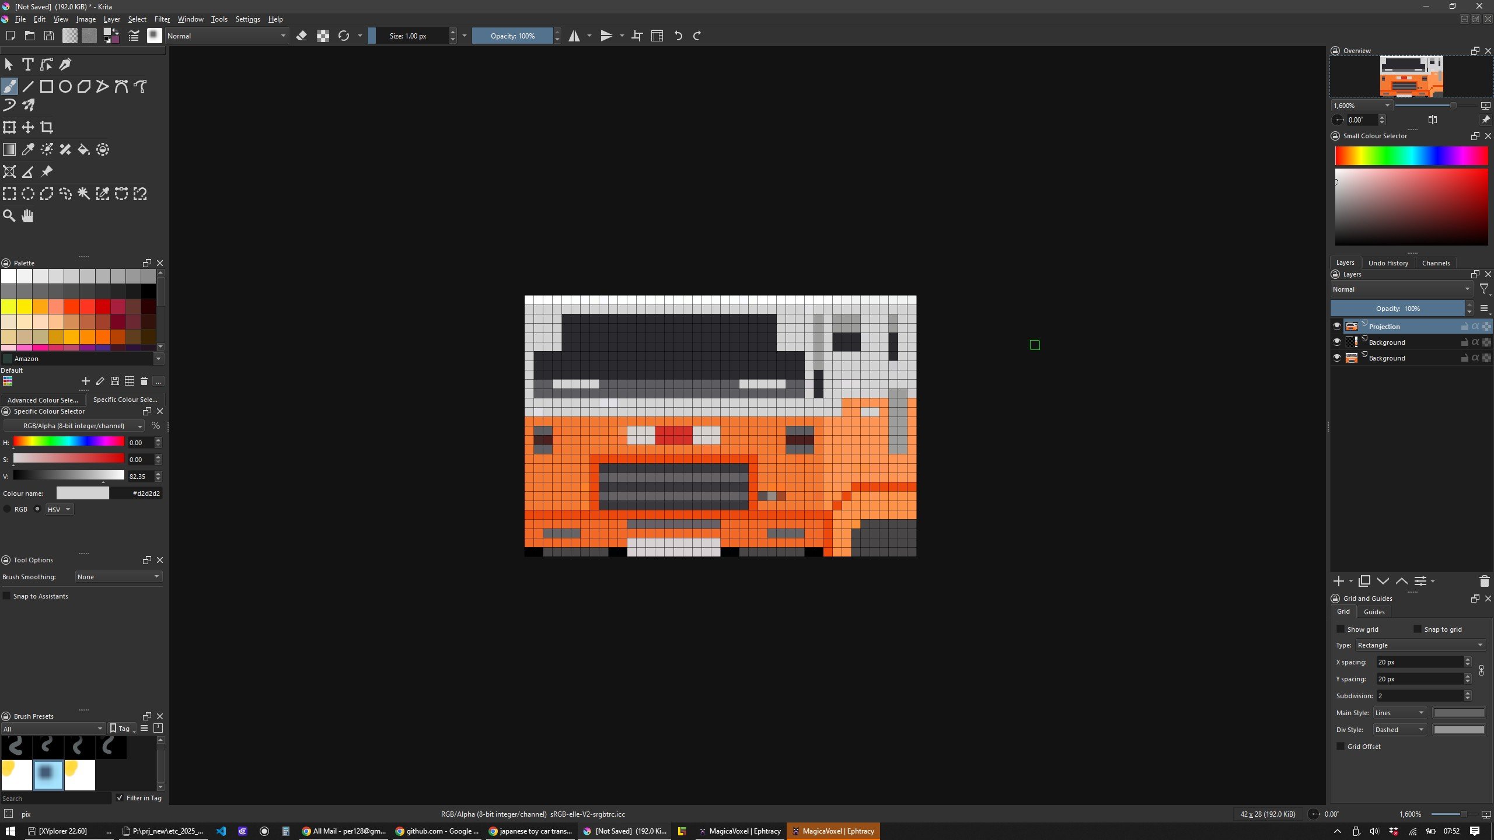Delete colour from Palette trash icon
The image size is (1494, 840).
(144, 381)
